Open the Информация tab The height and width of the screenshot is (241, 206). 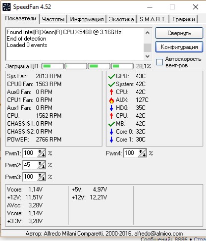(x=87, y=19)
